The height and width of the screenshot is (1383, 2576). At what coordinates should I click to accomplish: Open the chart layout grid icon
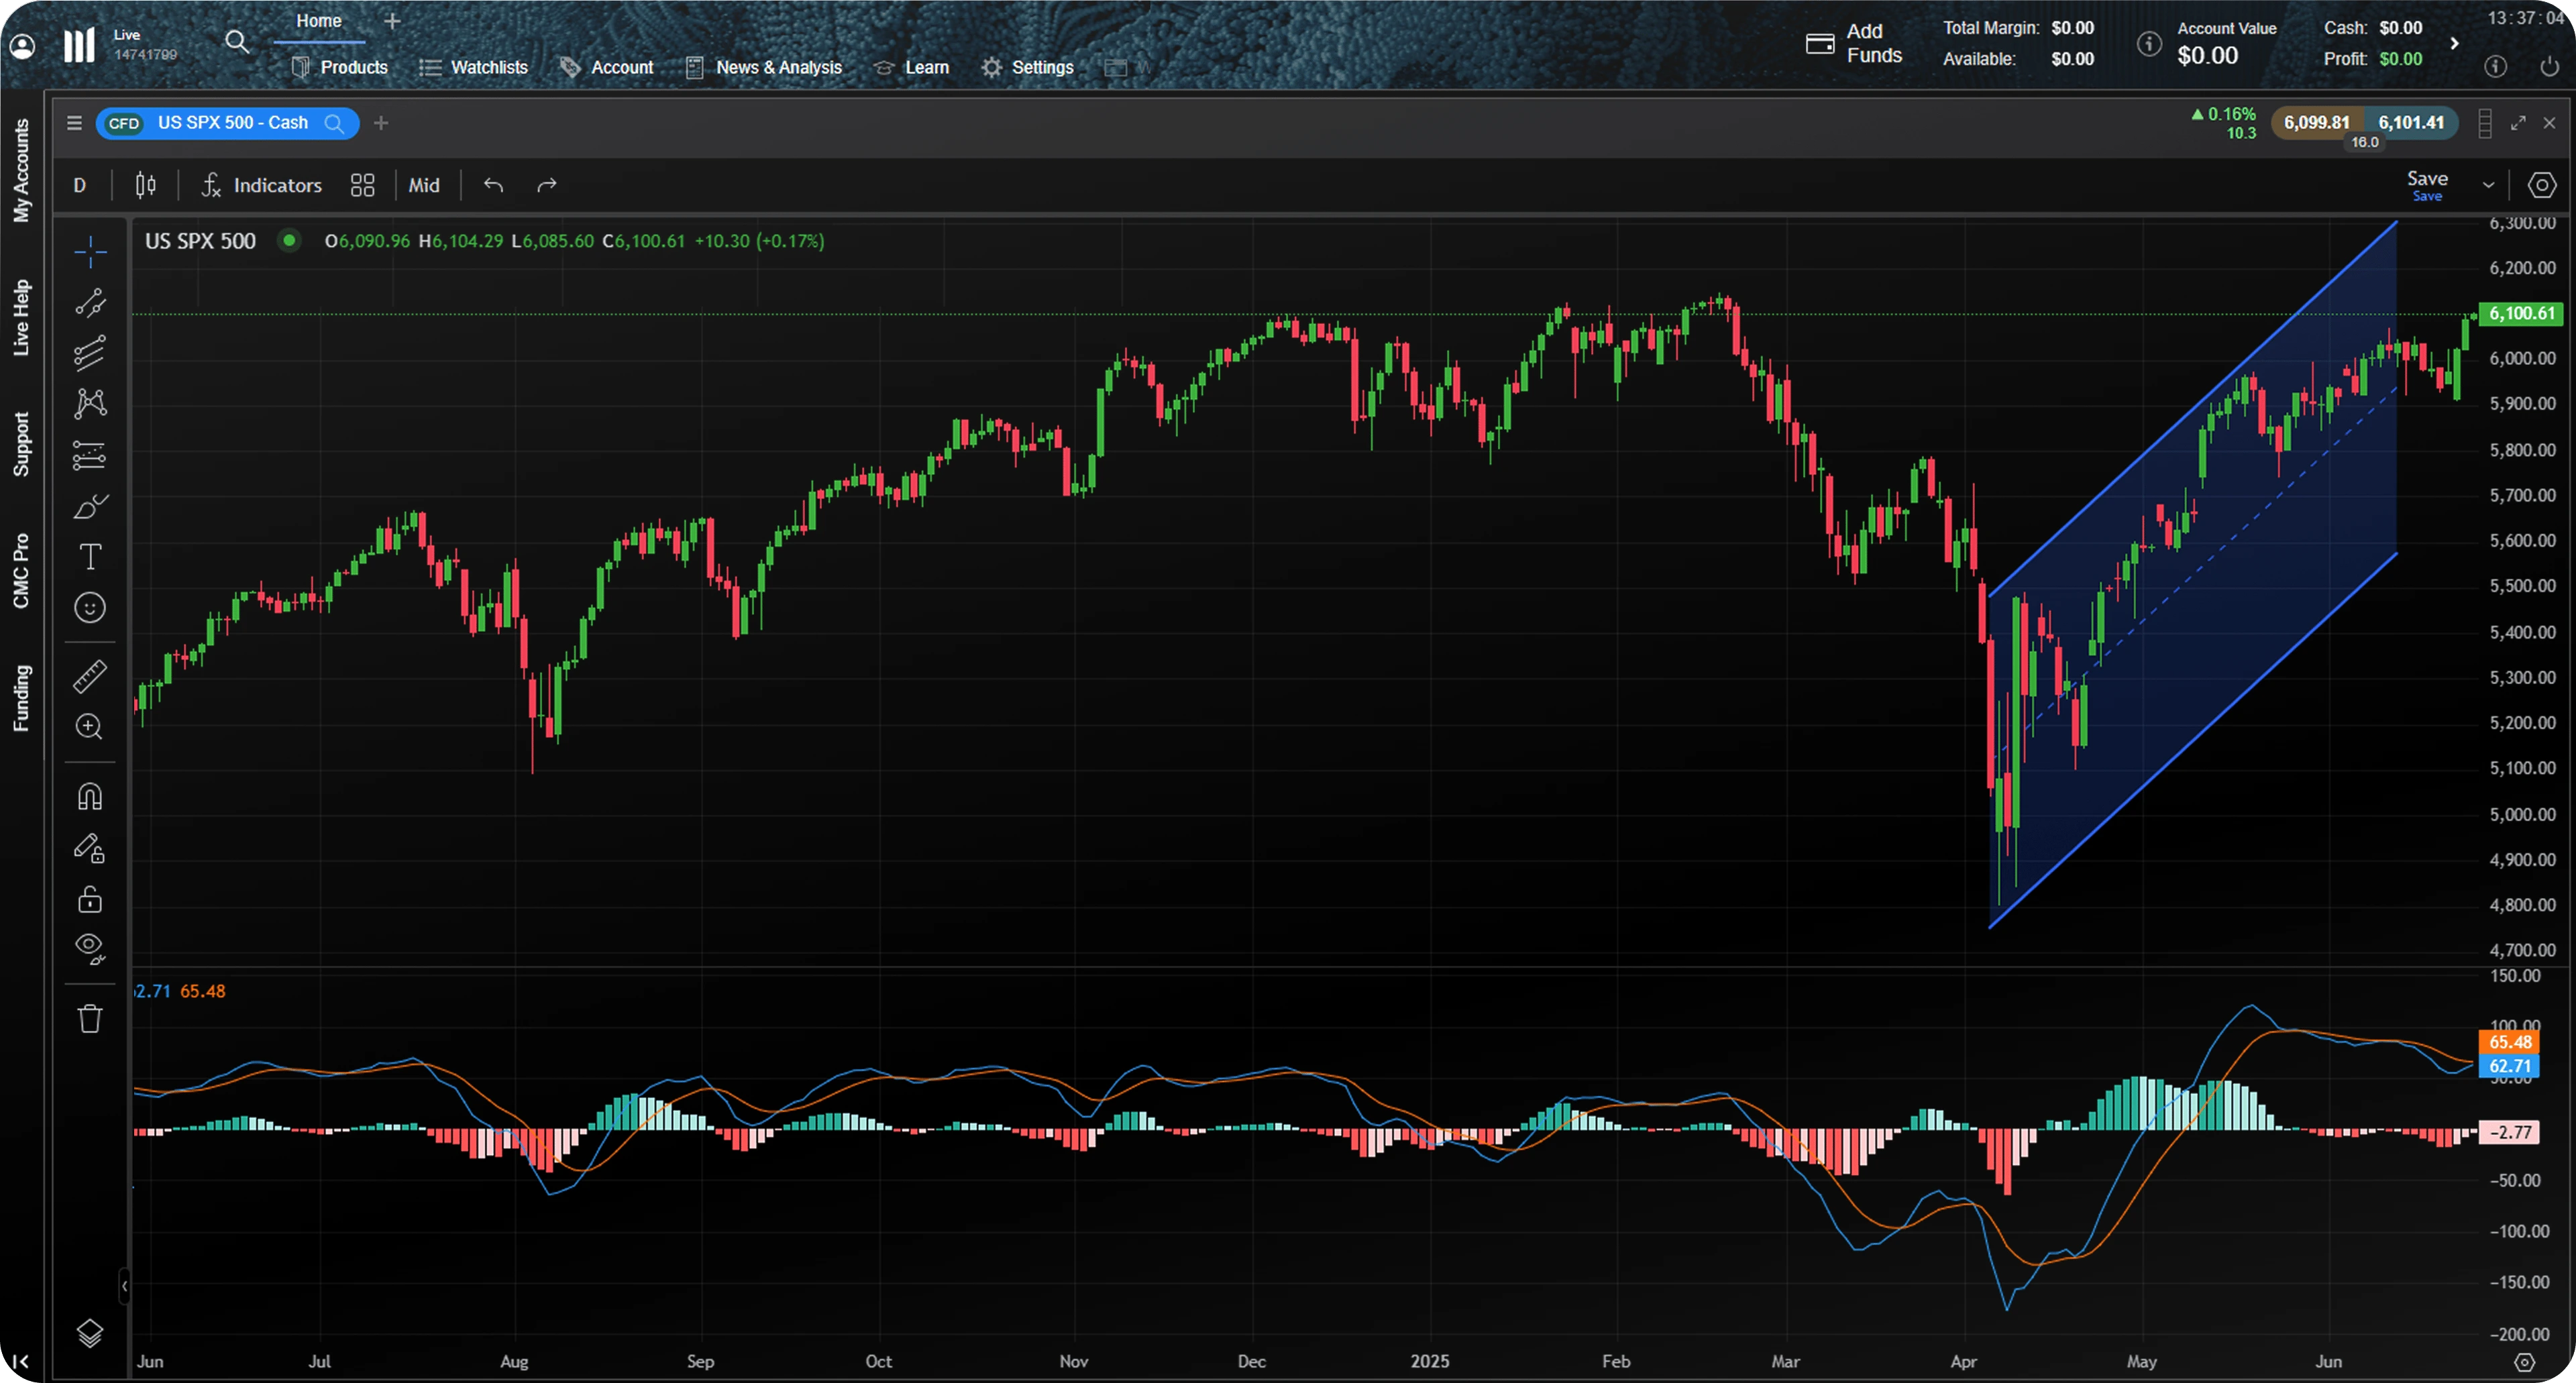[362, 185]
